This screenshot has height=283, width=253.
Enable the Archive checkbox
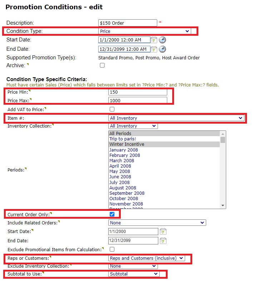click(x=102, y=65)
